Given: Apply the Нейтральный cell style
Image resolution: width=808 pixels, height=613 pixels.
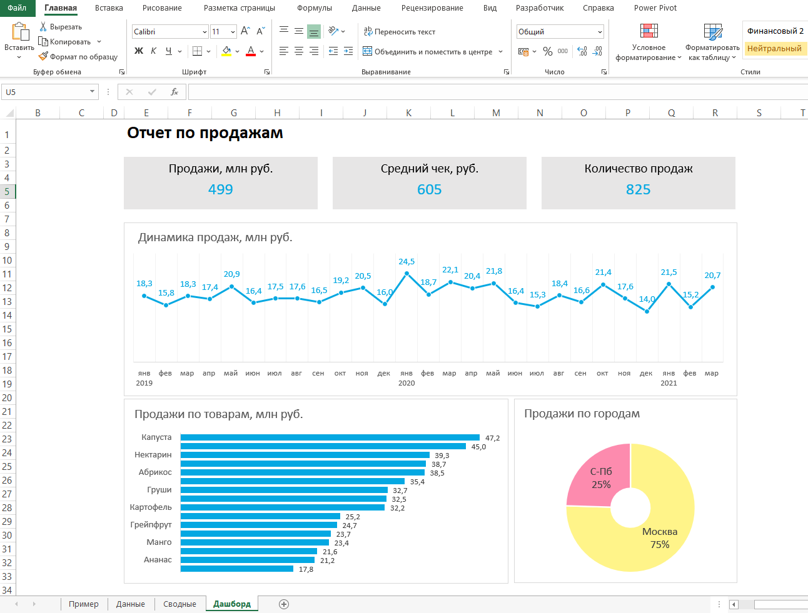Looking at the screenshot, I should [x=774, y=48].
